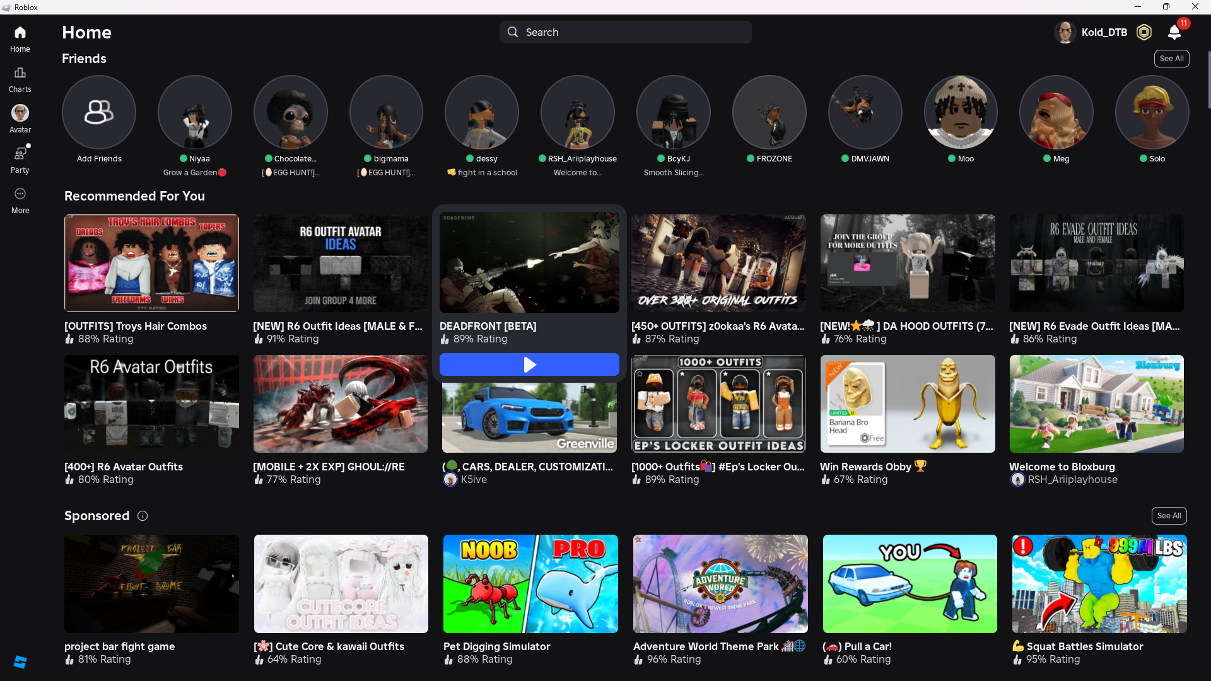Open the Avatar sidebar icon
Screen dimensions: 1211x681
point(20,113)
